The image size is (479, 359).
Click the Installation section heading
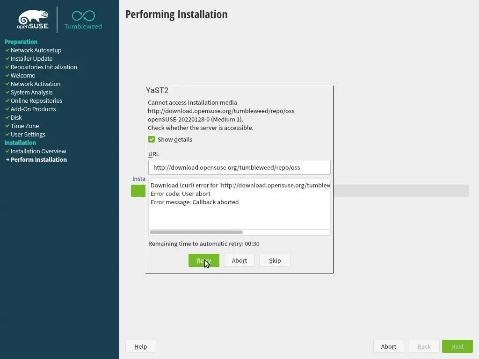20,143
